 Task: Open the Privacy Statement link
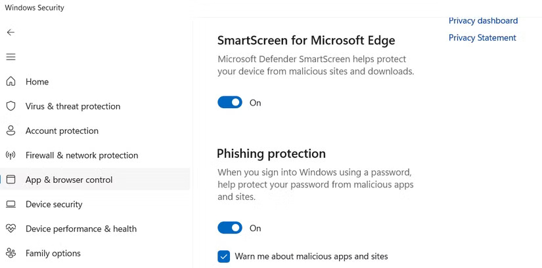(482, 38)
